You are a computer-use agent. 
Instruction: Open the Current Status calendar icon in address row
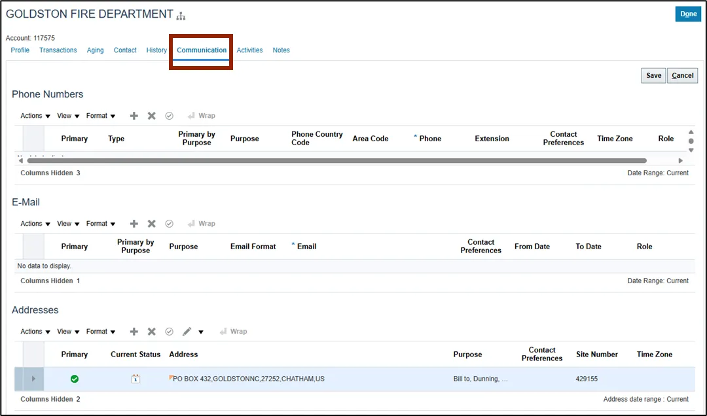tap(136, 379)
